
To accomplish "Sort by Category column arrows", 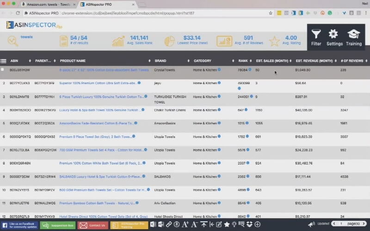I will (233, 61).
